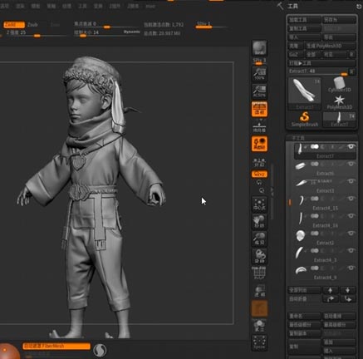Image resolution: width=363 pixels, height=359 pixels.
Task: Toggle the orange Local rotation button
Action: pos(259,144)
